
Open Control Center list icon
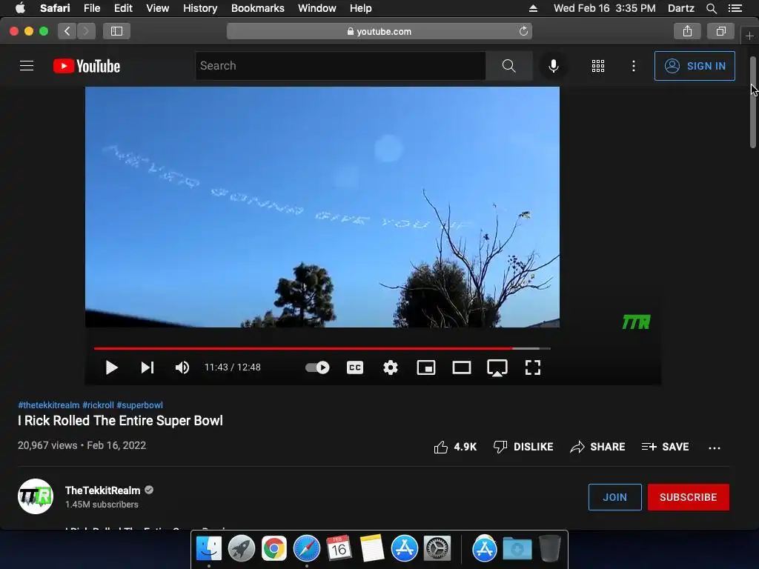735,8
